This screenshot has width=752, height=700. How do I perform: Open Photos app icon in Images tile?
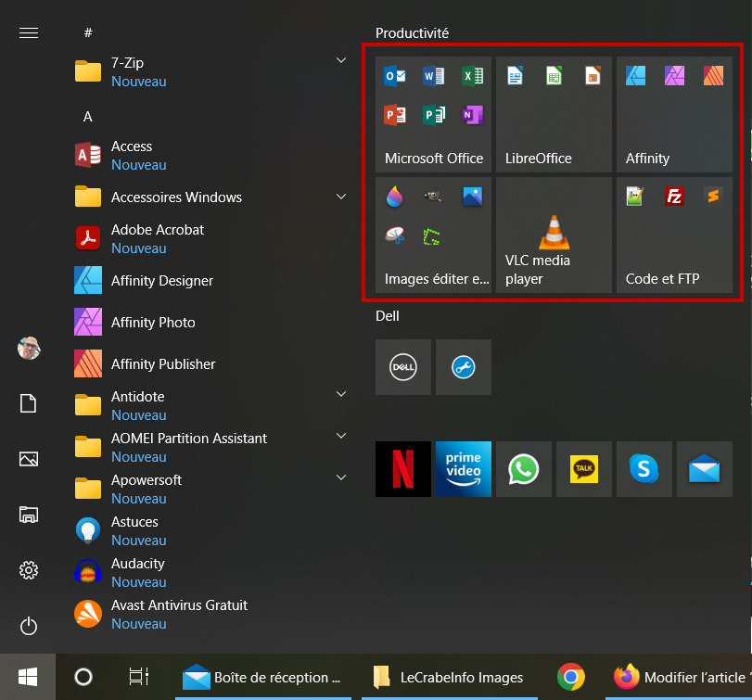pos(472,197)
